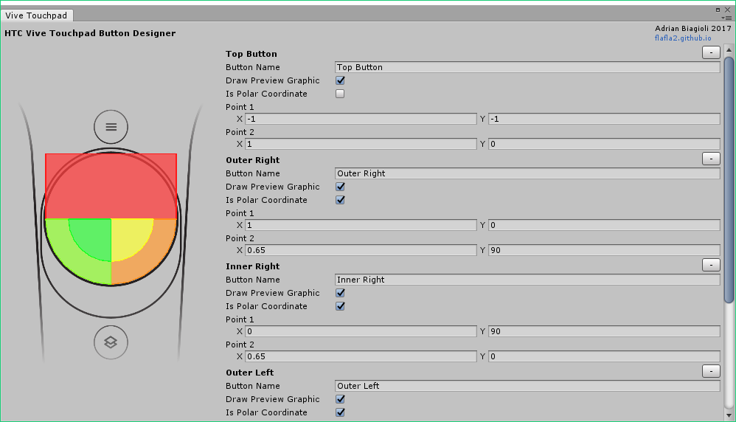Remove the Top Button entry
Viewport: 736px width, 422px height.
[711, 52]
